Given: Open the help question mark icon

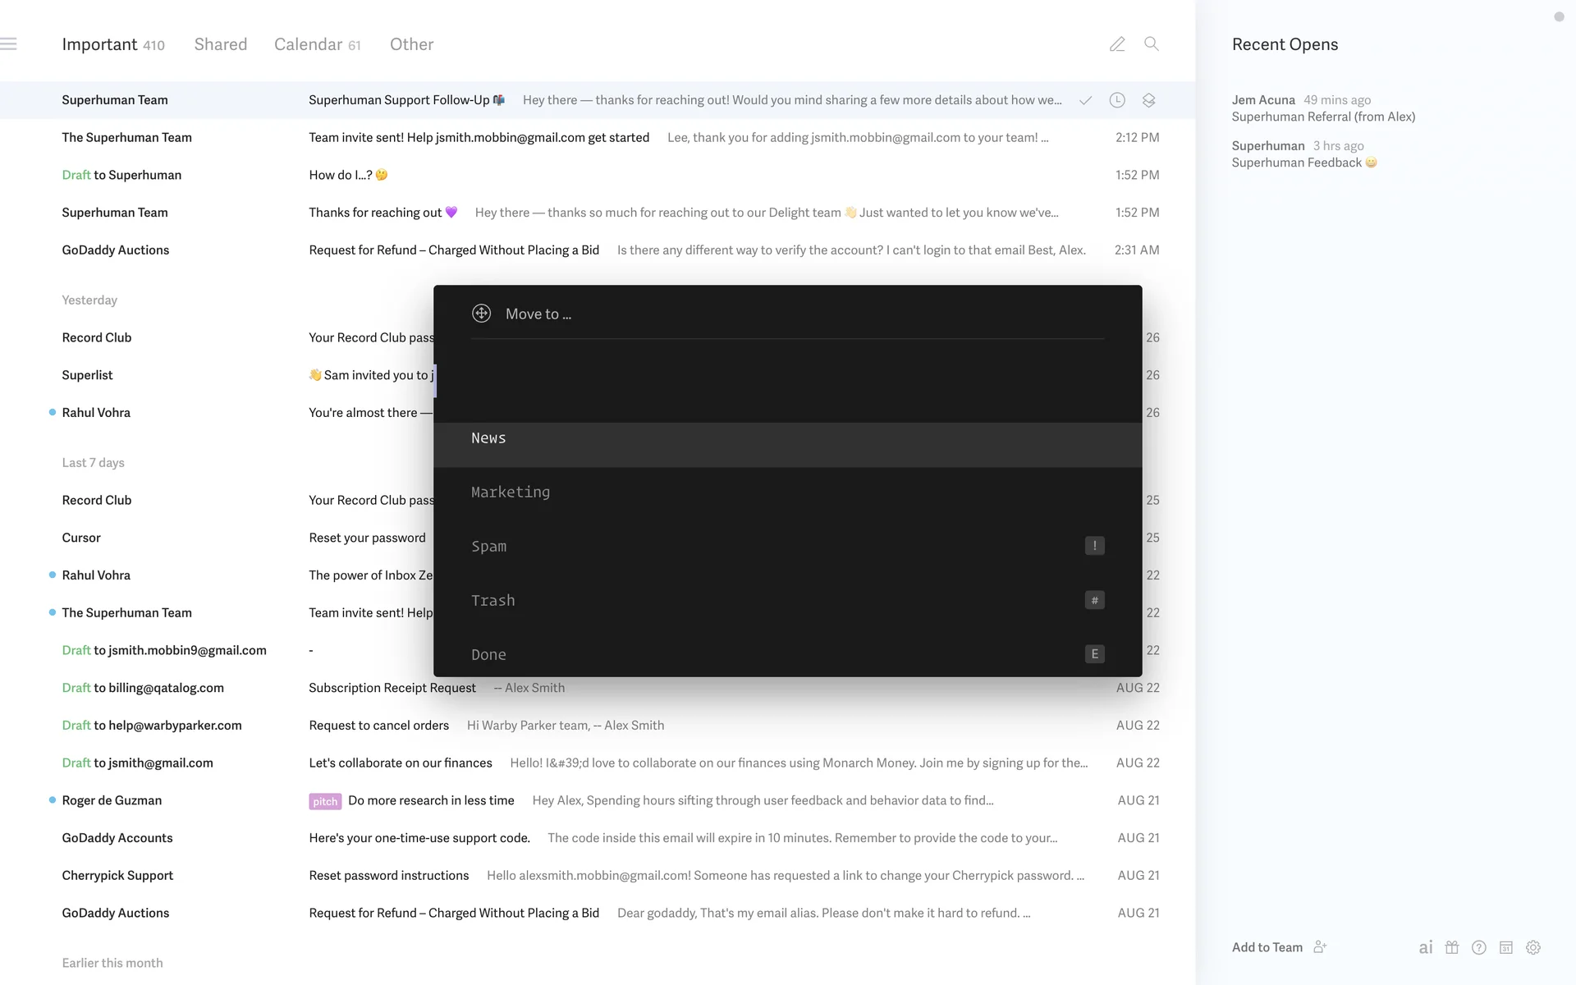Looking at the screenshot, I should coord(1479,947).
